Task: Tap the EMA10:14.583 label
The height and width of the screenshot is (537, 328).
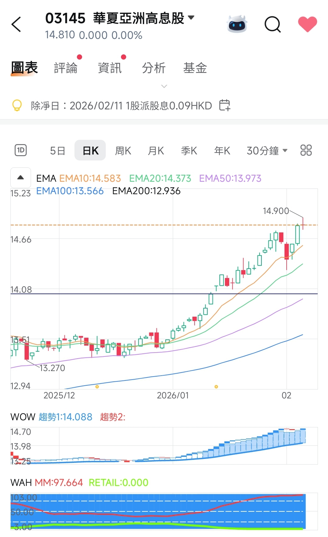Action: pyautogui.click(x=90, y=178)
